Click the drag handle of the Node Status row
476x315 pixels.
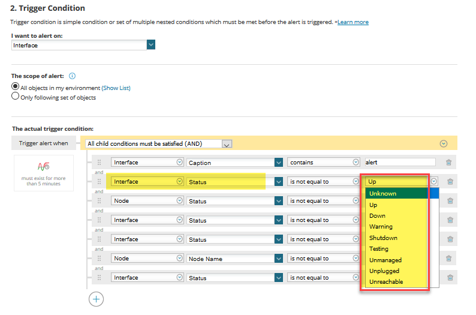99,201
